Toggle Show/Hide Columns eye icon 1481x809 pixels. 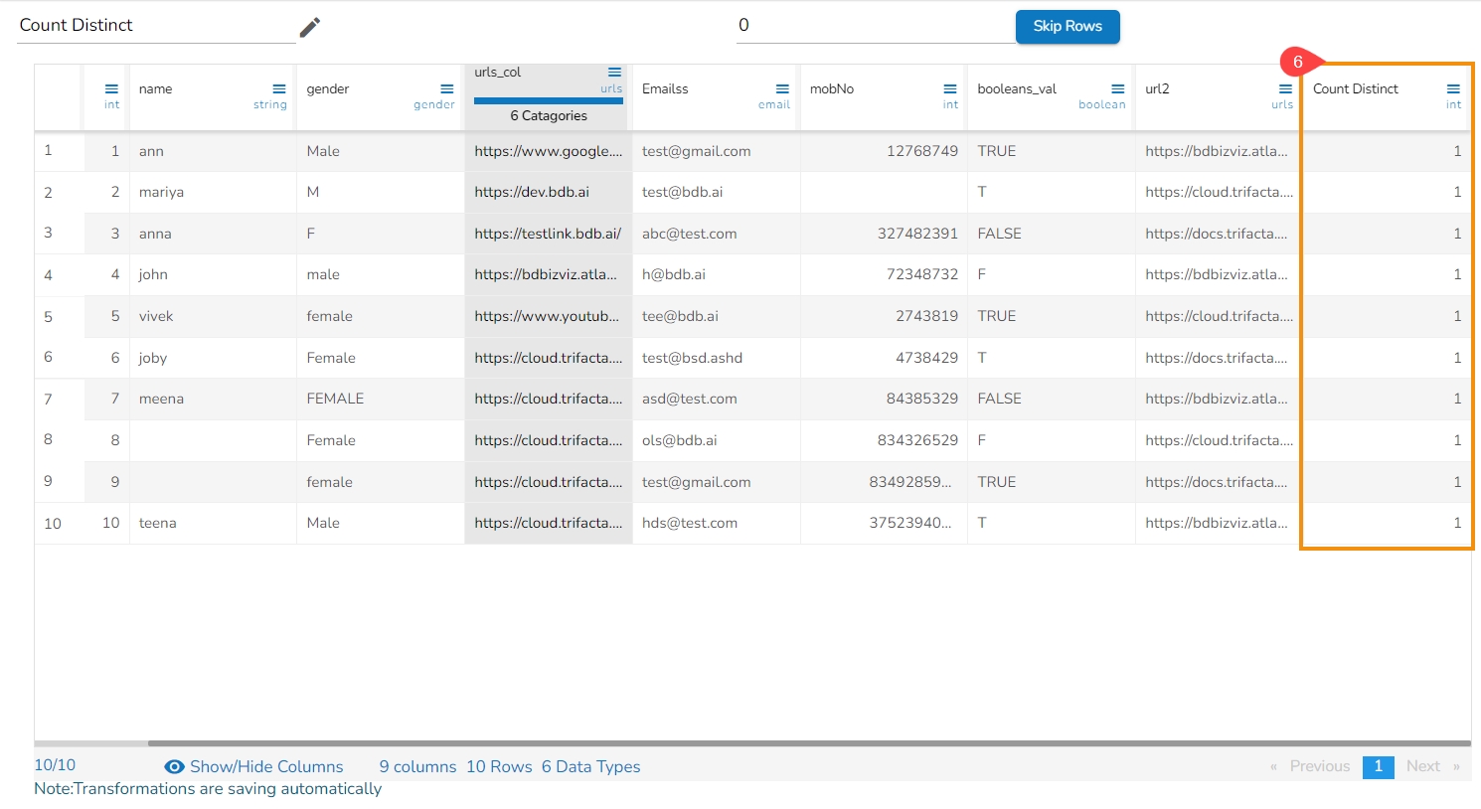[x=174, y=767]
